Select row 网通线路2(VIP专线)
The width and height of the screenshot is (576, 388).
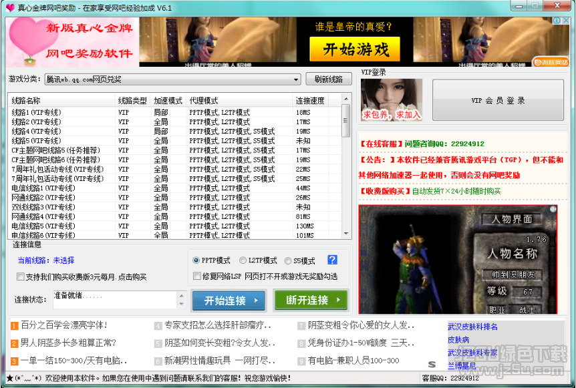pyautogui.click(x=175, y=198)
